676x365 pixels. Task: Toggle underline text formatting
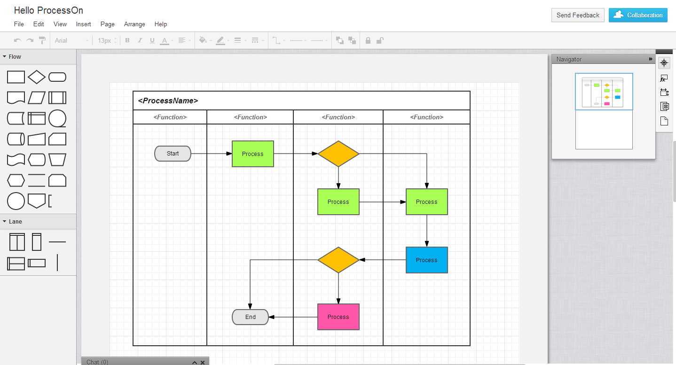152,40
